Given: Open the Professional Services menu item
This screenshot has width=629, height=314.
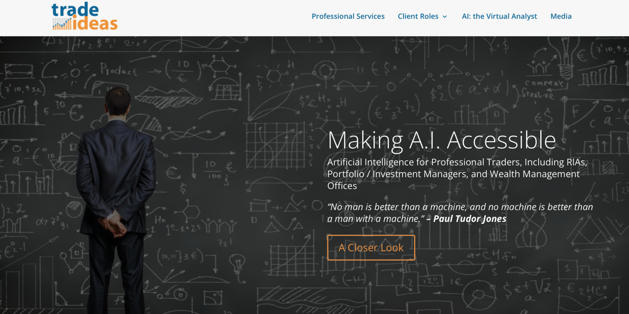Looking at the screenshot, I should 348,16.
